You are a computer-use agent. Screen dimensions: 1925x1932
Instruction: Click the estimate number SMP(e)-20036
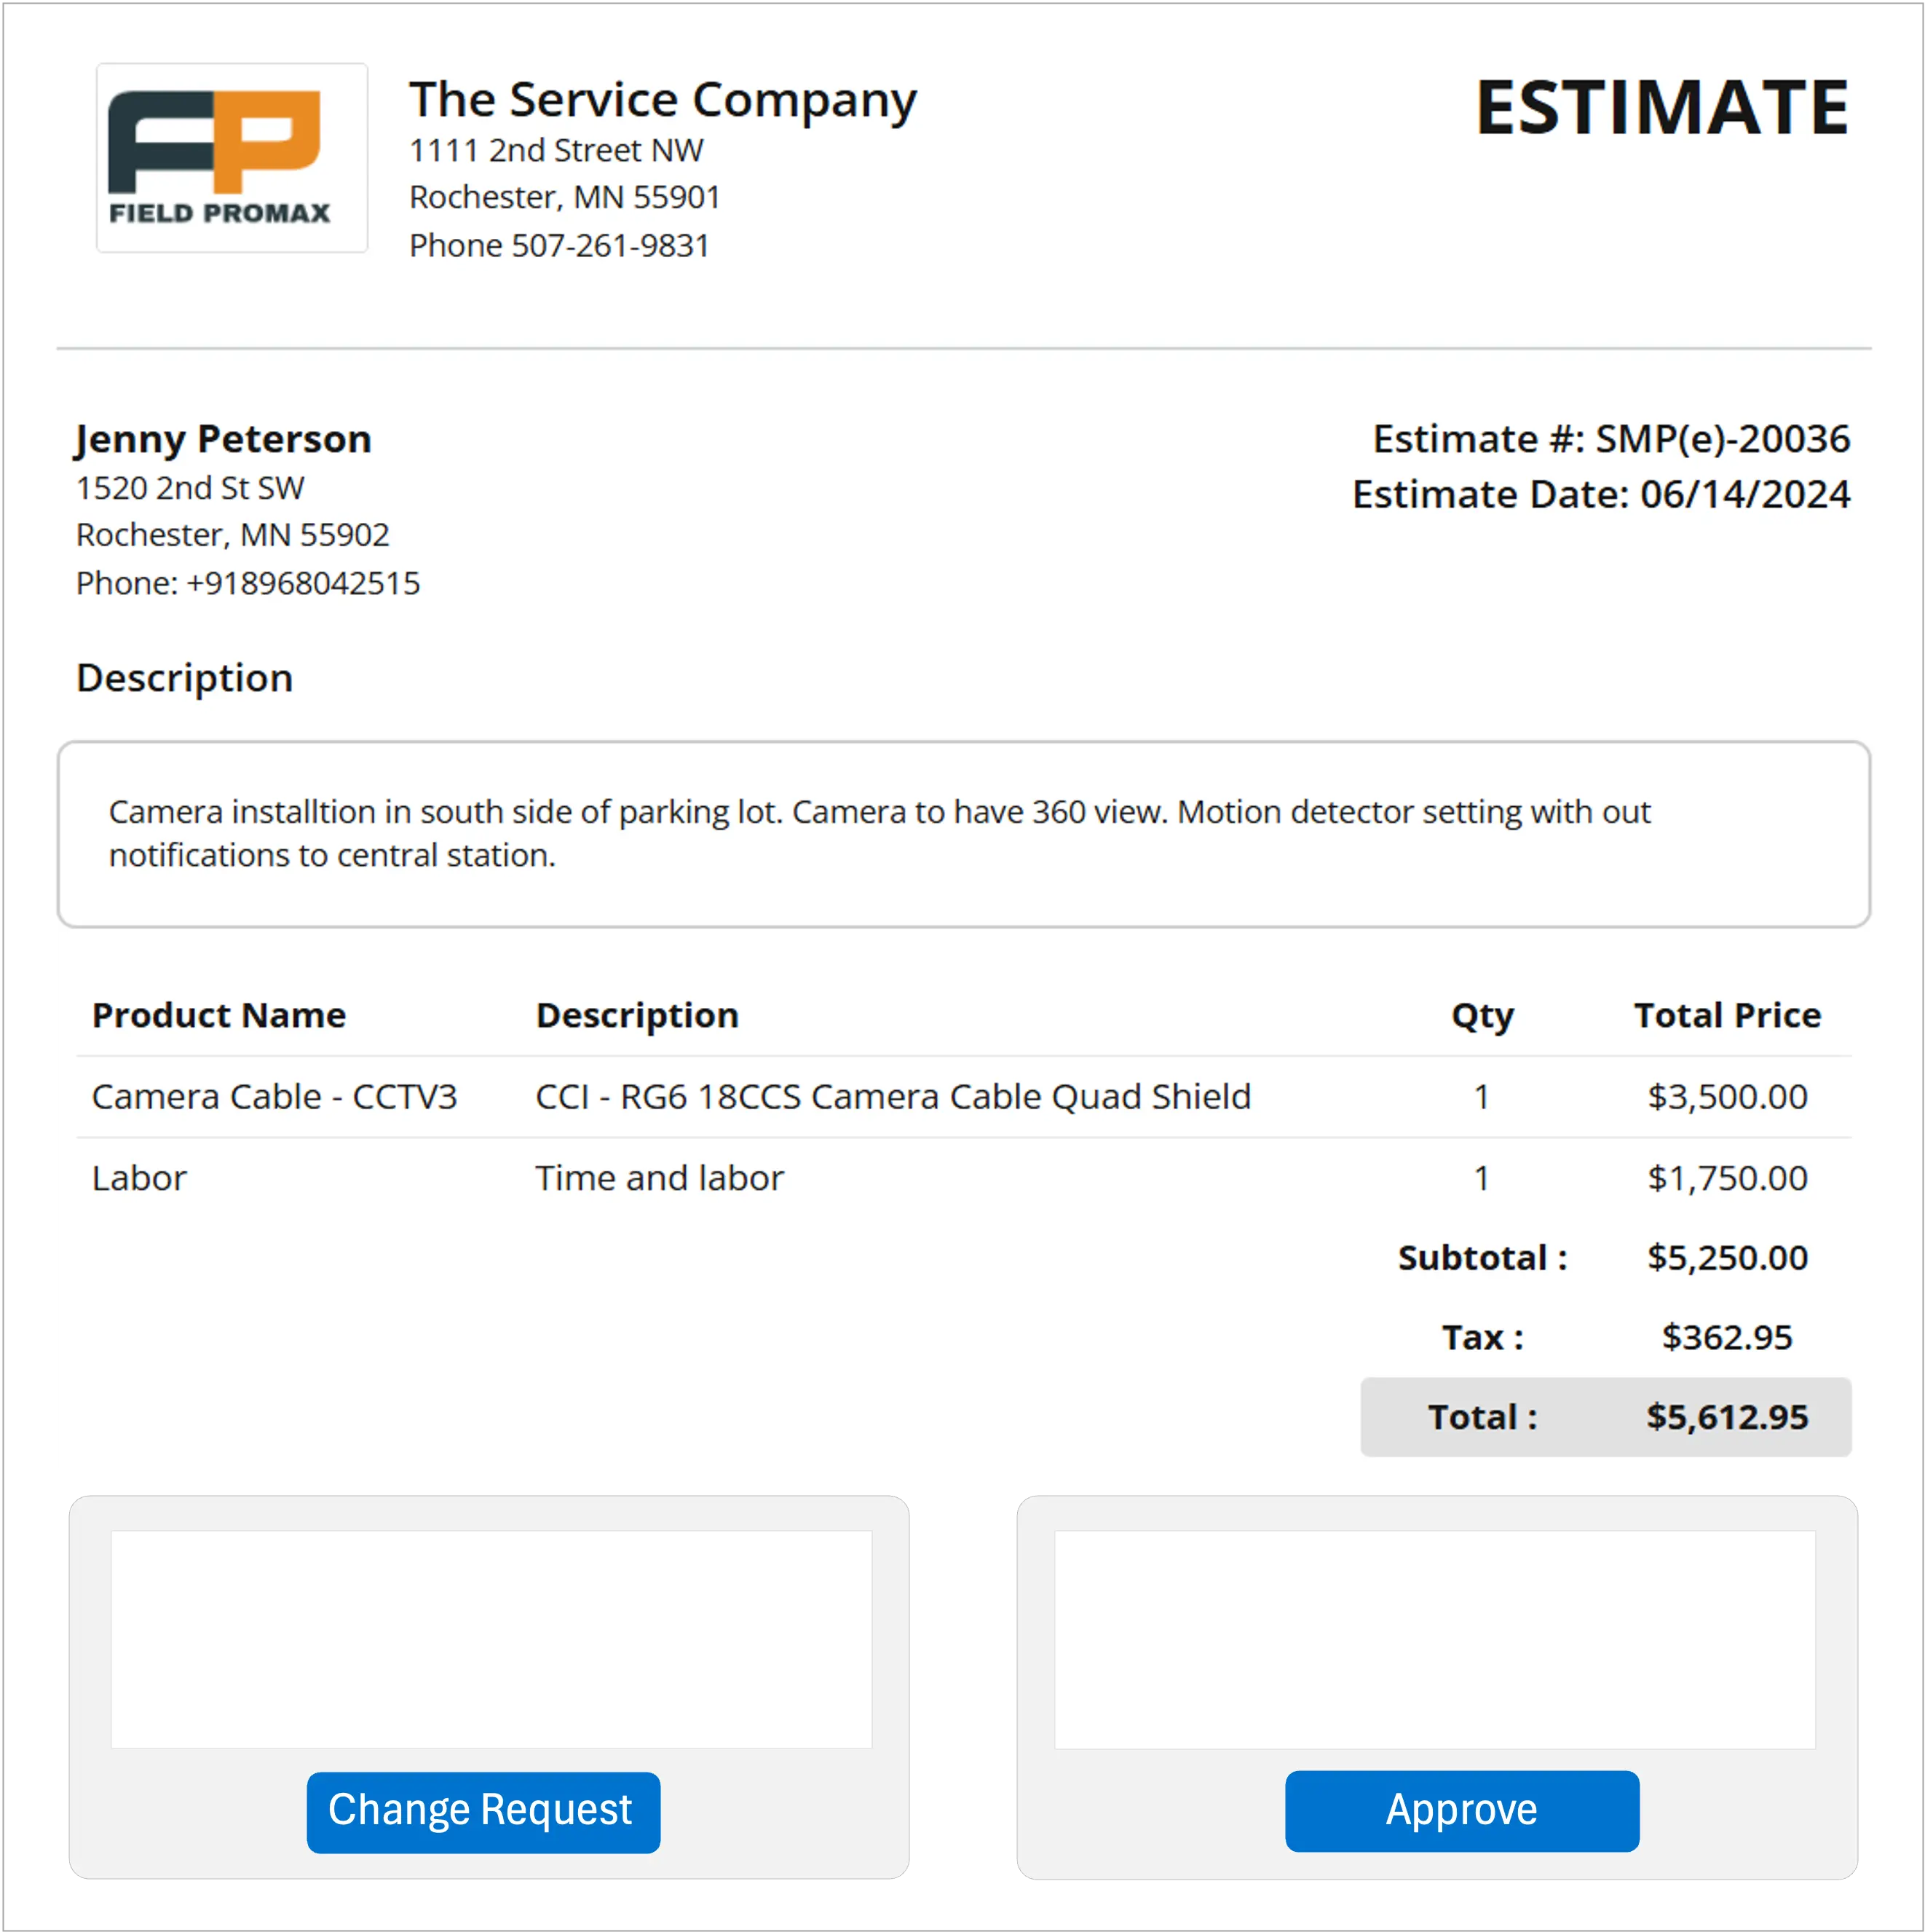click(1721, 439)
